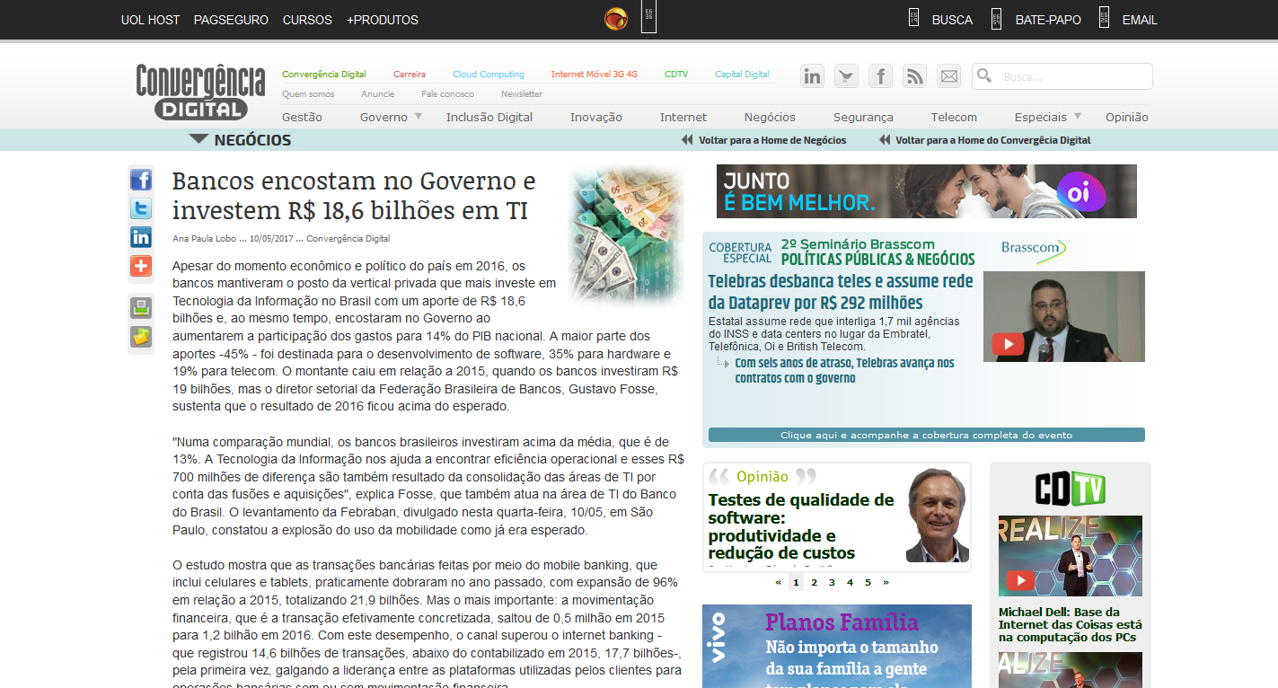The height and width of the screenshot is (688, 1278).
Task: Open Testes de qualidade de software opinion
Action: point(801,526)
